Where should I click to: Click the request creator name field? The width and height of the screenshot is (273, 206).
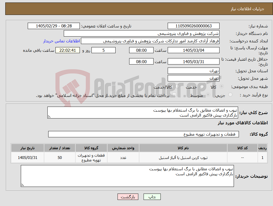click(150, 41)
